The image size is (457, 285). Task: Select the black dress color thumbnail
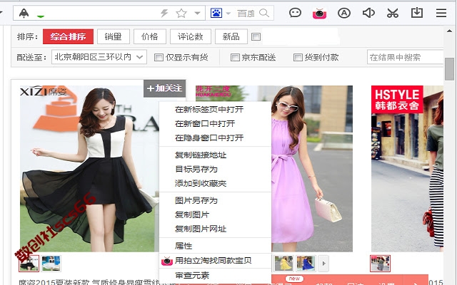tap(29, 264)
